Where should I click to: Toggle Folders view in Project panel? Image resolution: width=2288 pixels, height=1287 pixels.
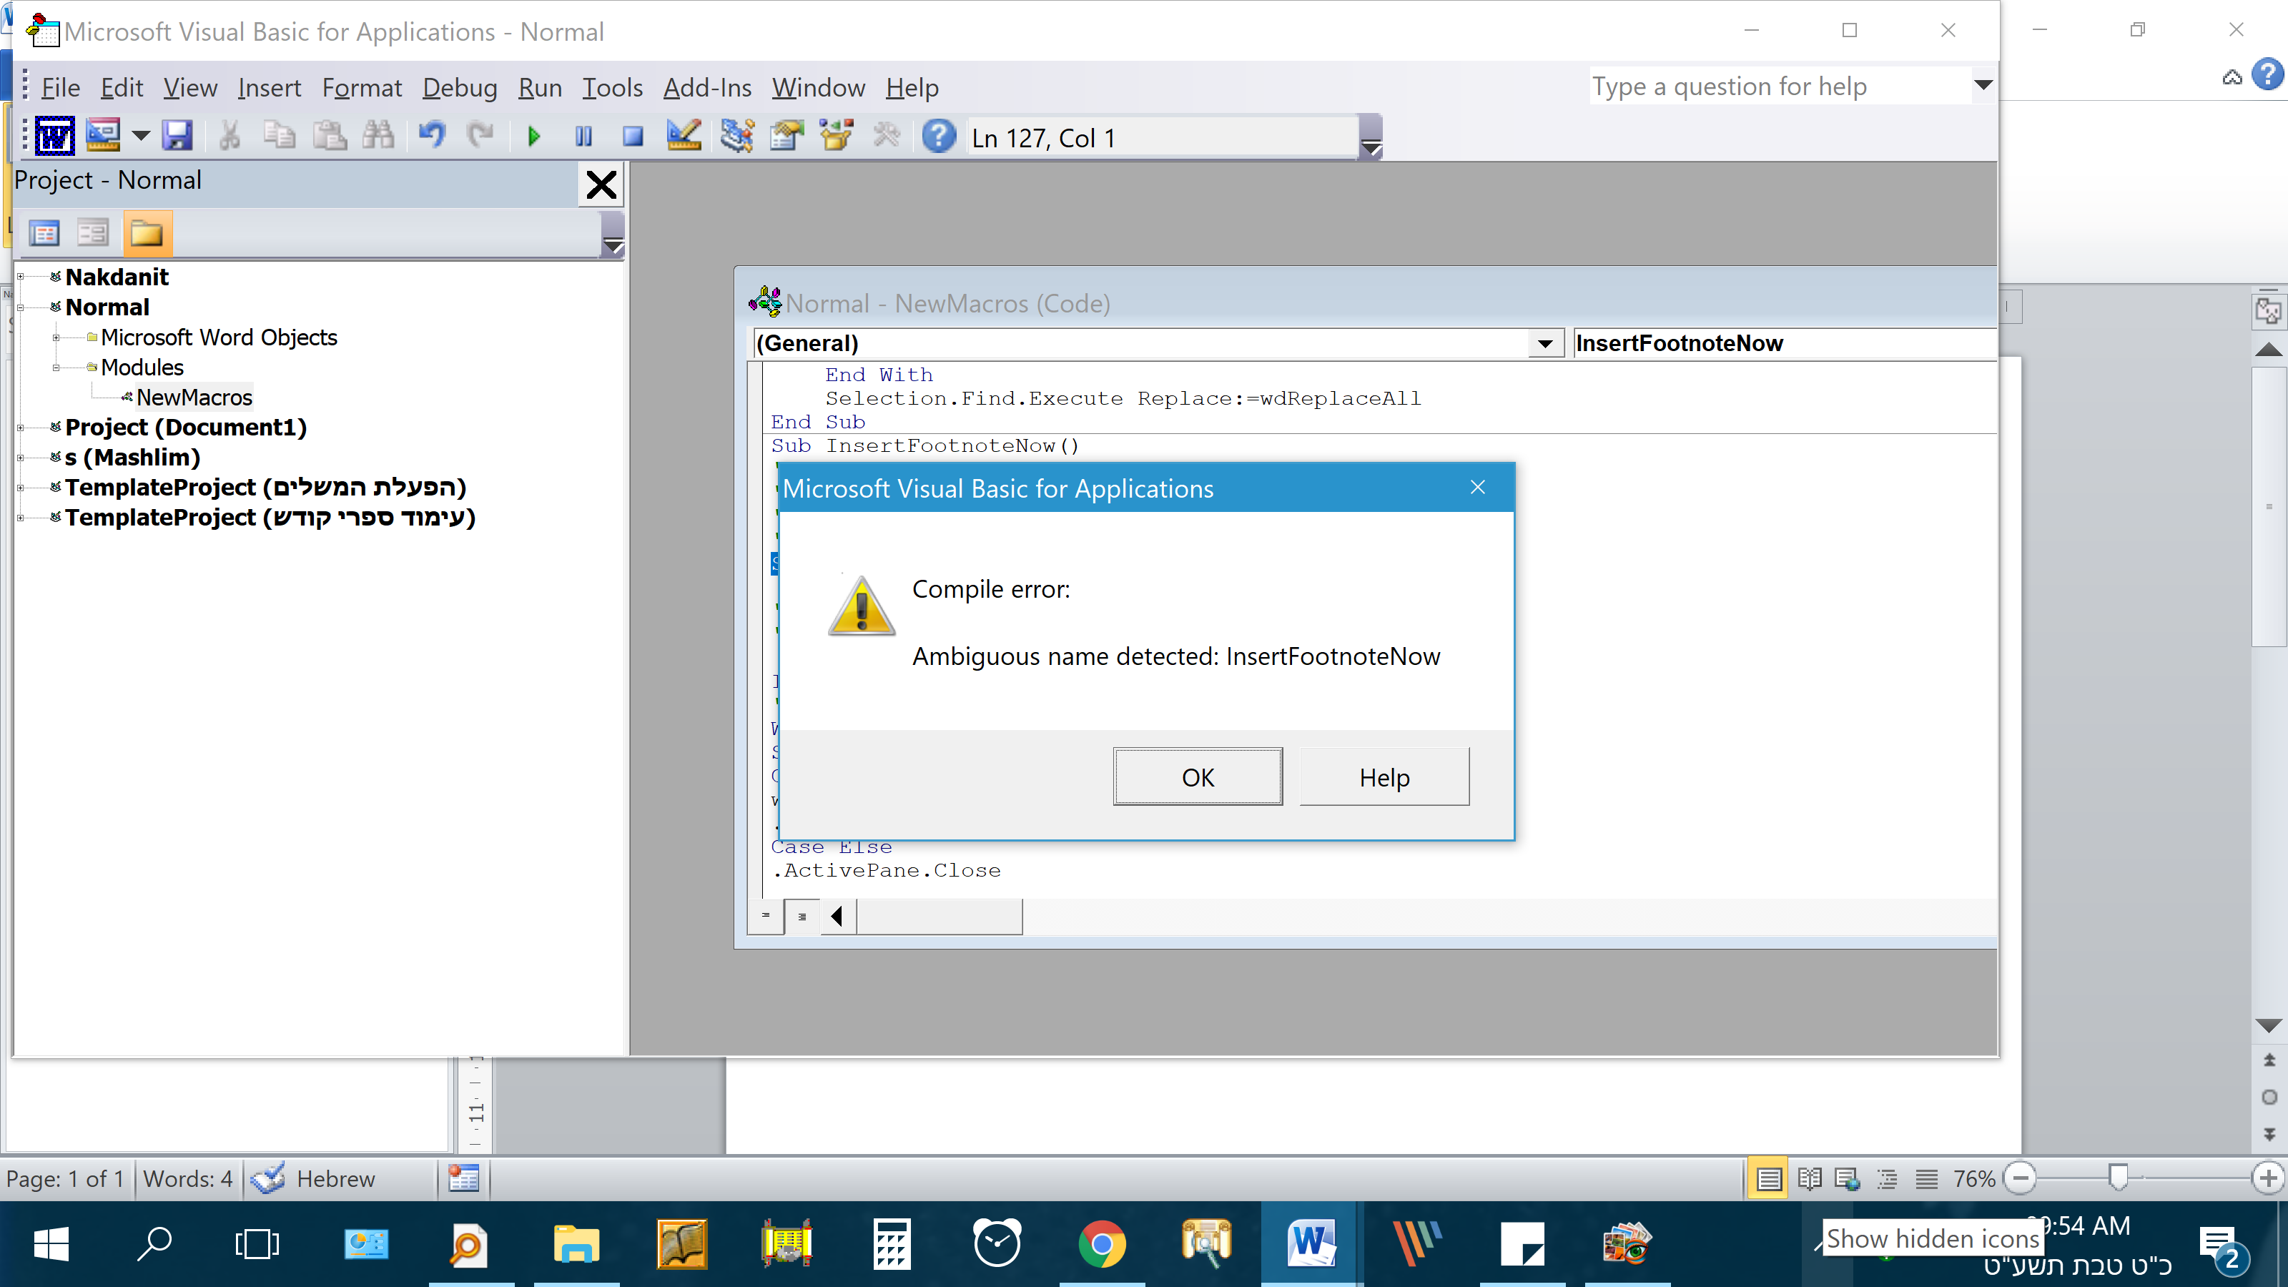pyautogui.click(x=147, y=234)
